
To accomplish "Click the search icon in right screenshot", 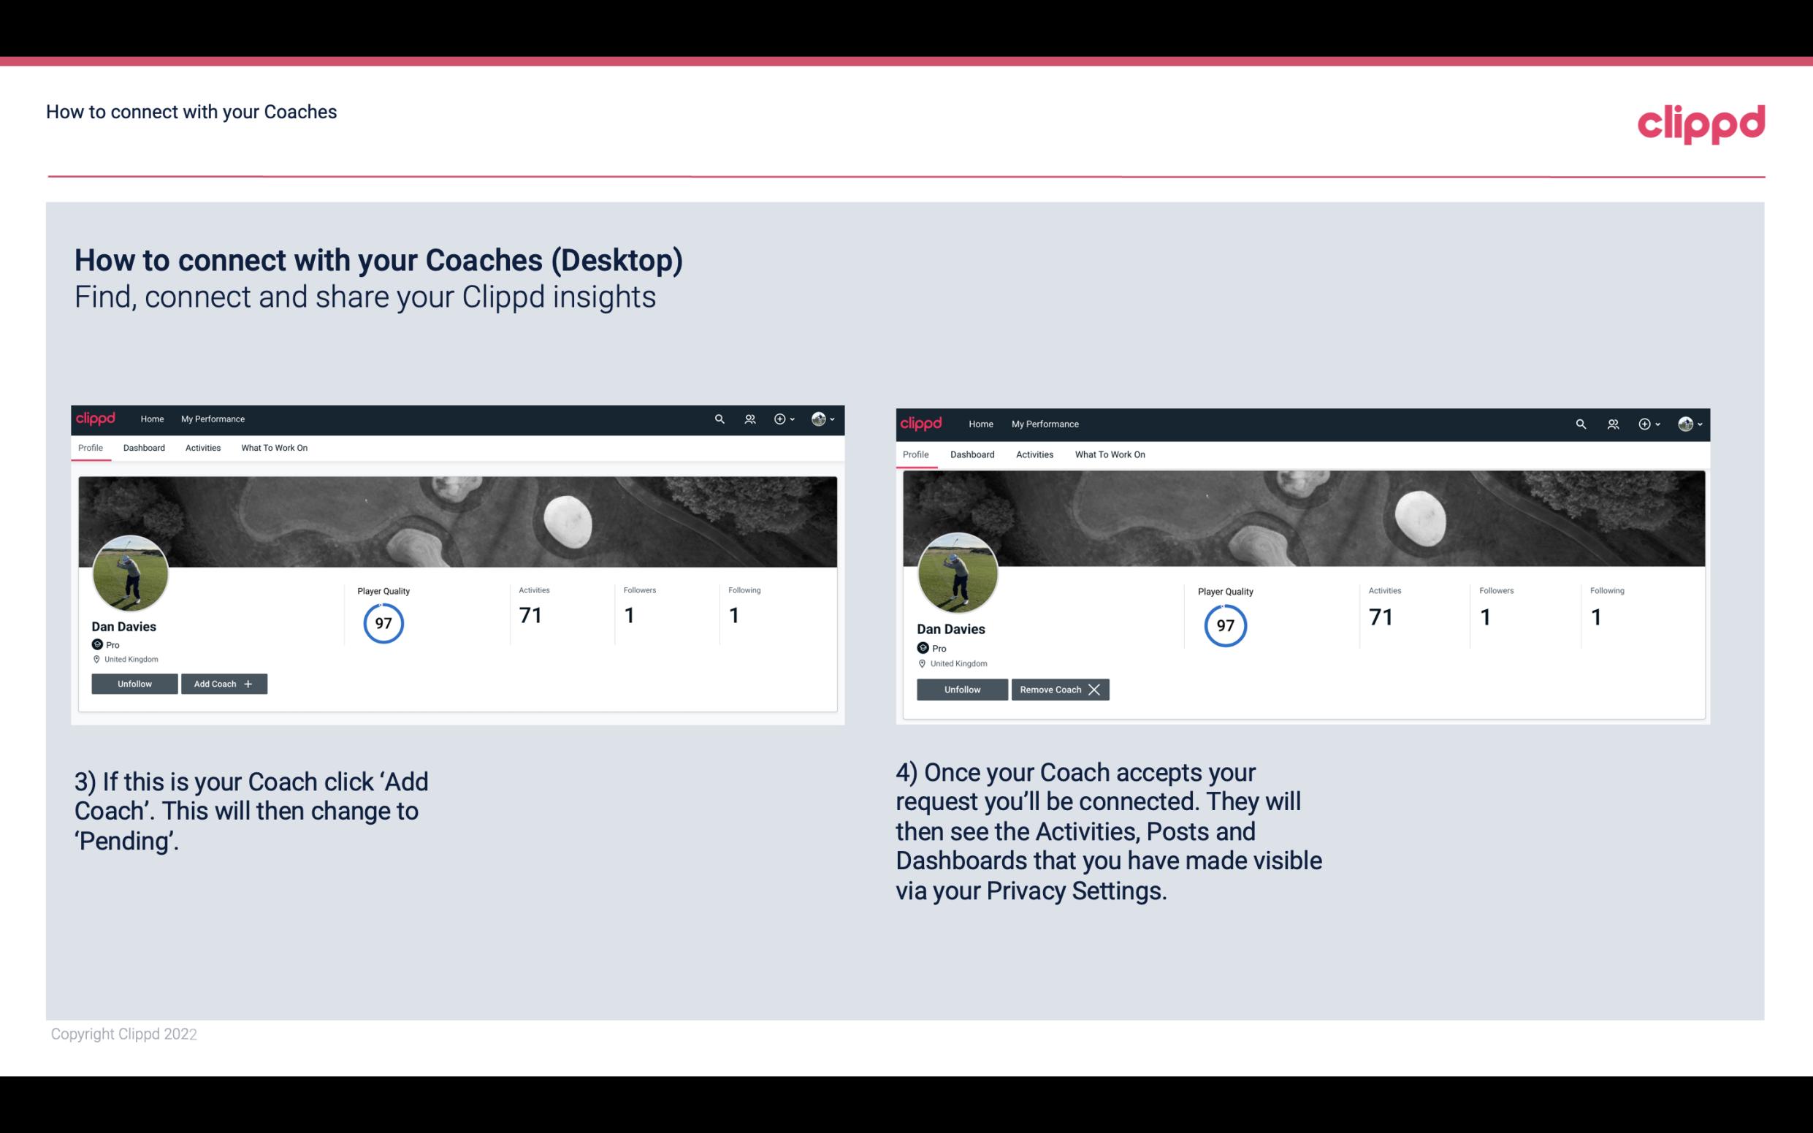I will (1581, 423).
